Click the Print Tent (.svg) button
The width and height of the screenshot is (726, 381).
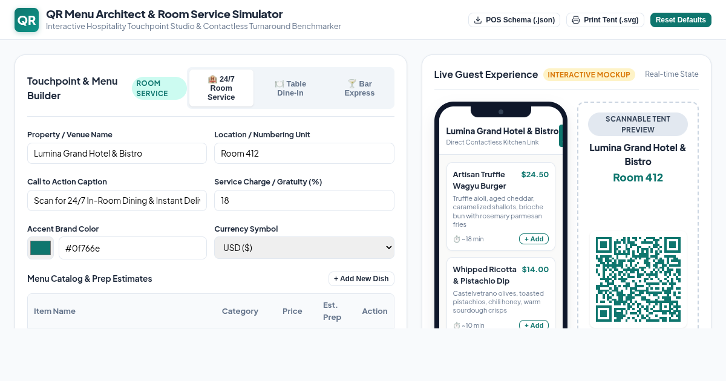605,20
